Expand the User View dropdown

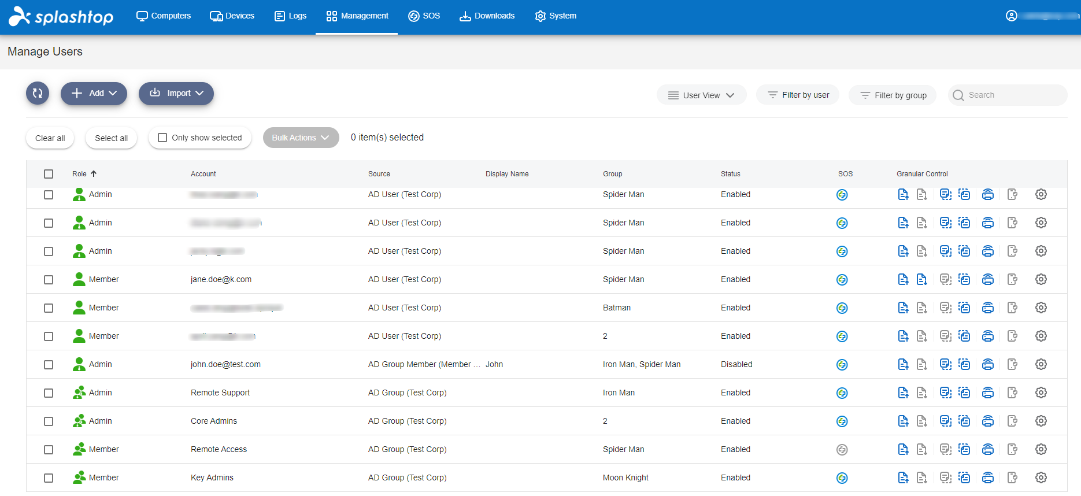click(x=701, y=95)
